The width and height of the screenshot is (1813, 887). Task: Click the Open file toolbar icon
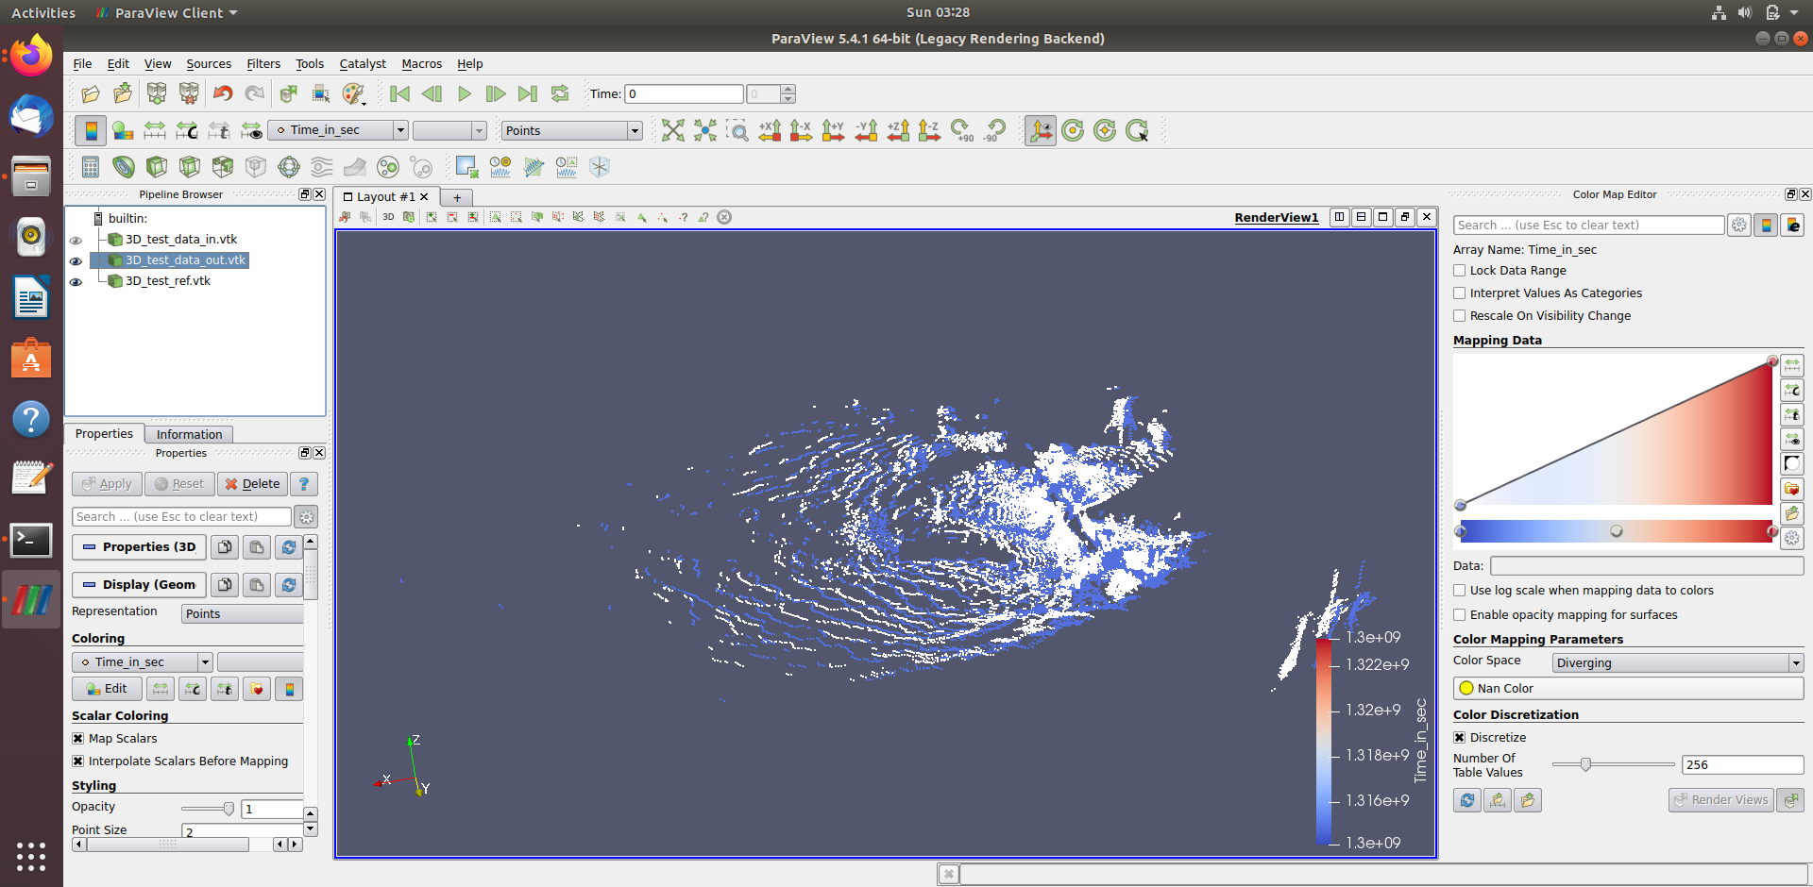[91, 93]
